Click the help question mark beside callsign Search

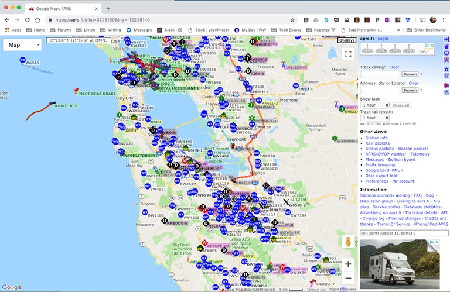tap(421, 74)
